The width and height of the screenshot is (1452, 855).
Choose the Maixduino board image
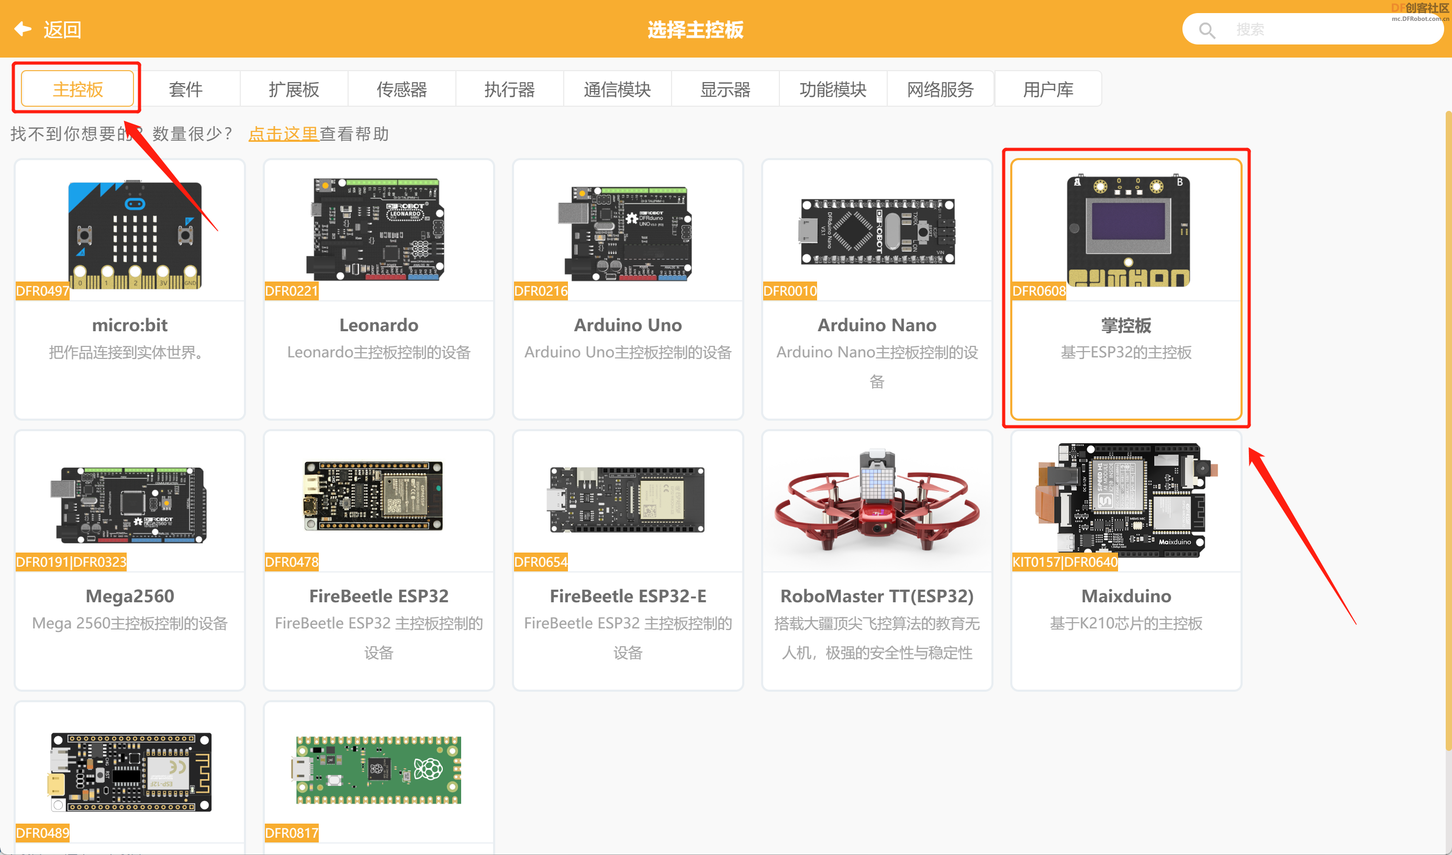pyautogui.click(x=1126, y=500)
